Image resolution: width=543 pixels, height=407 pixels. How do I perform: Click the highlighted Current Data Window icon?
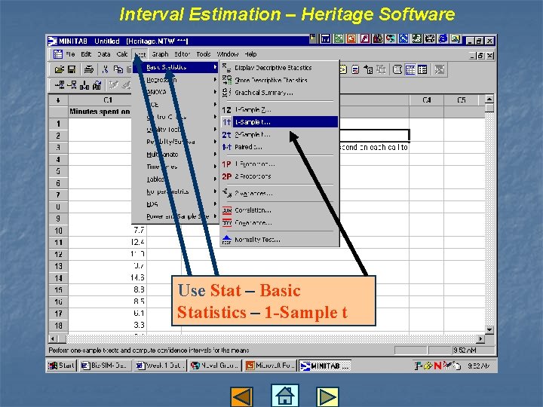point(410,69)
